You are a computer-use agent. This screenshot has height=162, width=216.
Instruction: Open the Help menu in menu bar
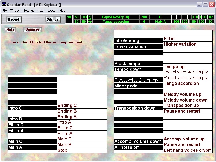pyautogui.click(x=62, y=11)
